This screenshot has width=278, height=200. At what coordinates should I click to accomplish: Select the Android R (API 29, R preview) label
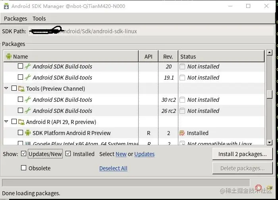pos(61,122)
